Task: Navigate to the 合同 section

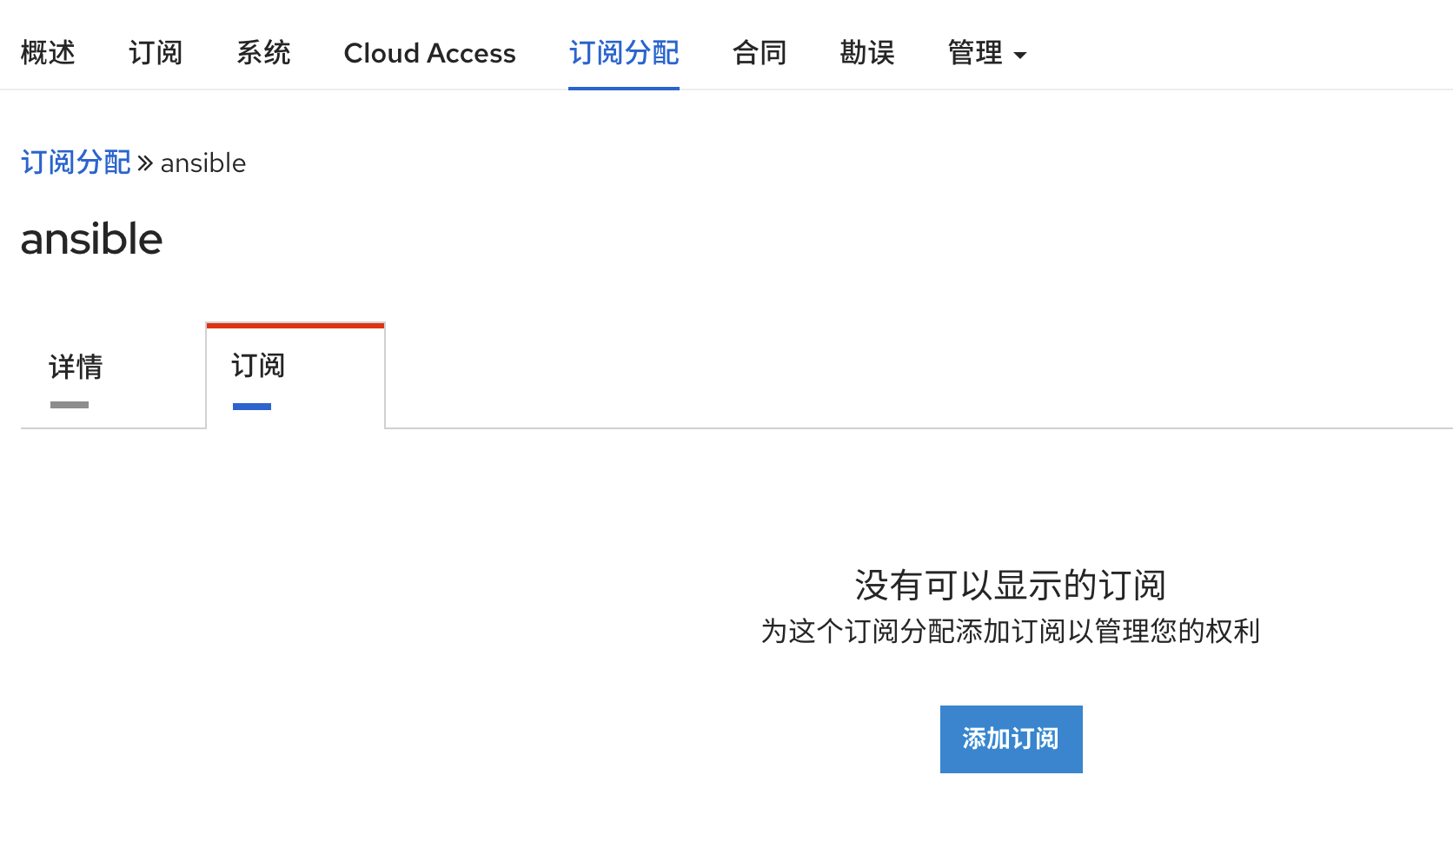Action: pyautogui.click(x=759, y=53)
